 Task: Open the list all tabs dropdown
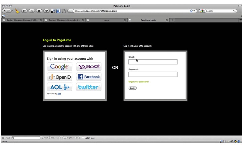pyautogui.click(x=240, y=20)
